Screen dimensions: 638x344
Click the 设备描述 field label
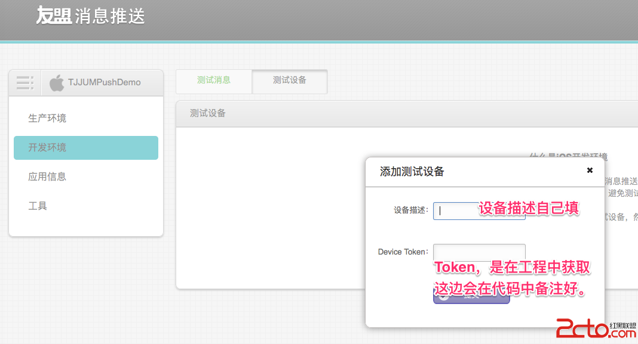point(410,210)
